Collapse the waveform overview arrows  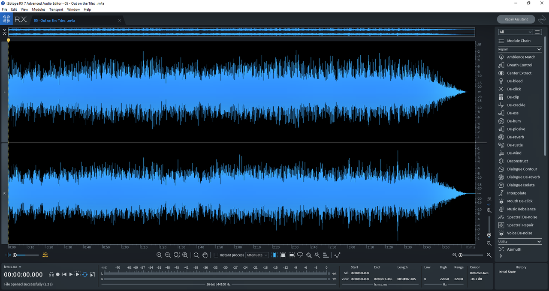point(4,32)
